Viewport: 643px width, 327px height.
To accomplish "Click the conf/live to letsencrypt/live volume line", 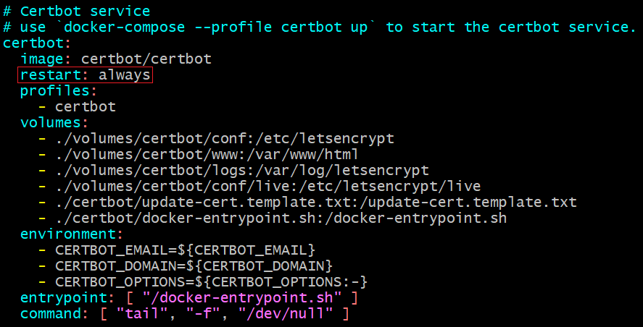I will [x=267, y=187].
